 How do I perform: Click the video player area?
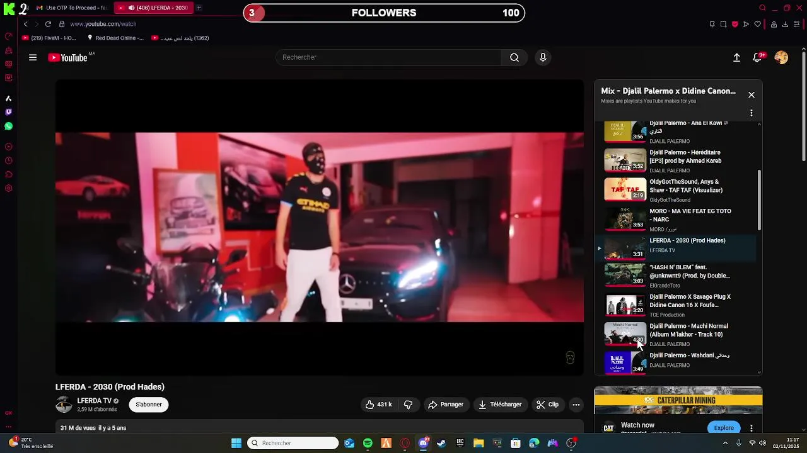click(x=320, y=227)
